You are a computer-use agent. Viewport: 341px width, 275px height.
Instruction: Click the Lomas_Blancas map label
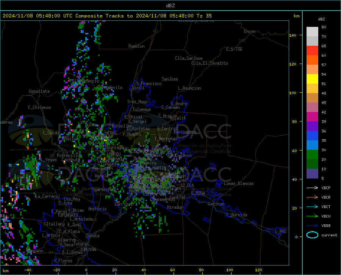click(x=239, y=183)
